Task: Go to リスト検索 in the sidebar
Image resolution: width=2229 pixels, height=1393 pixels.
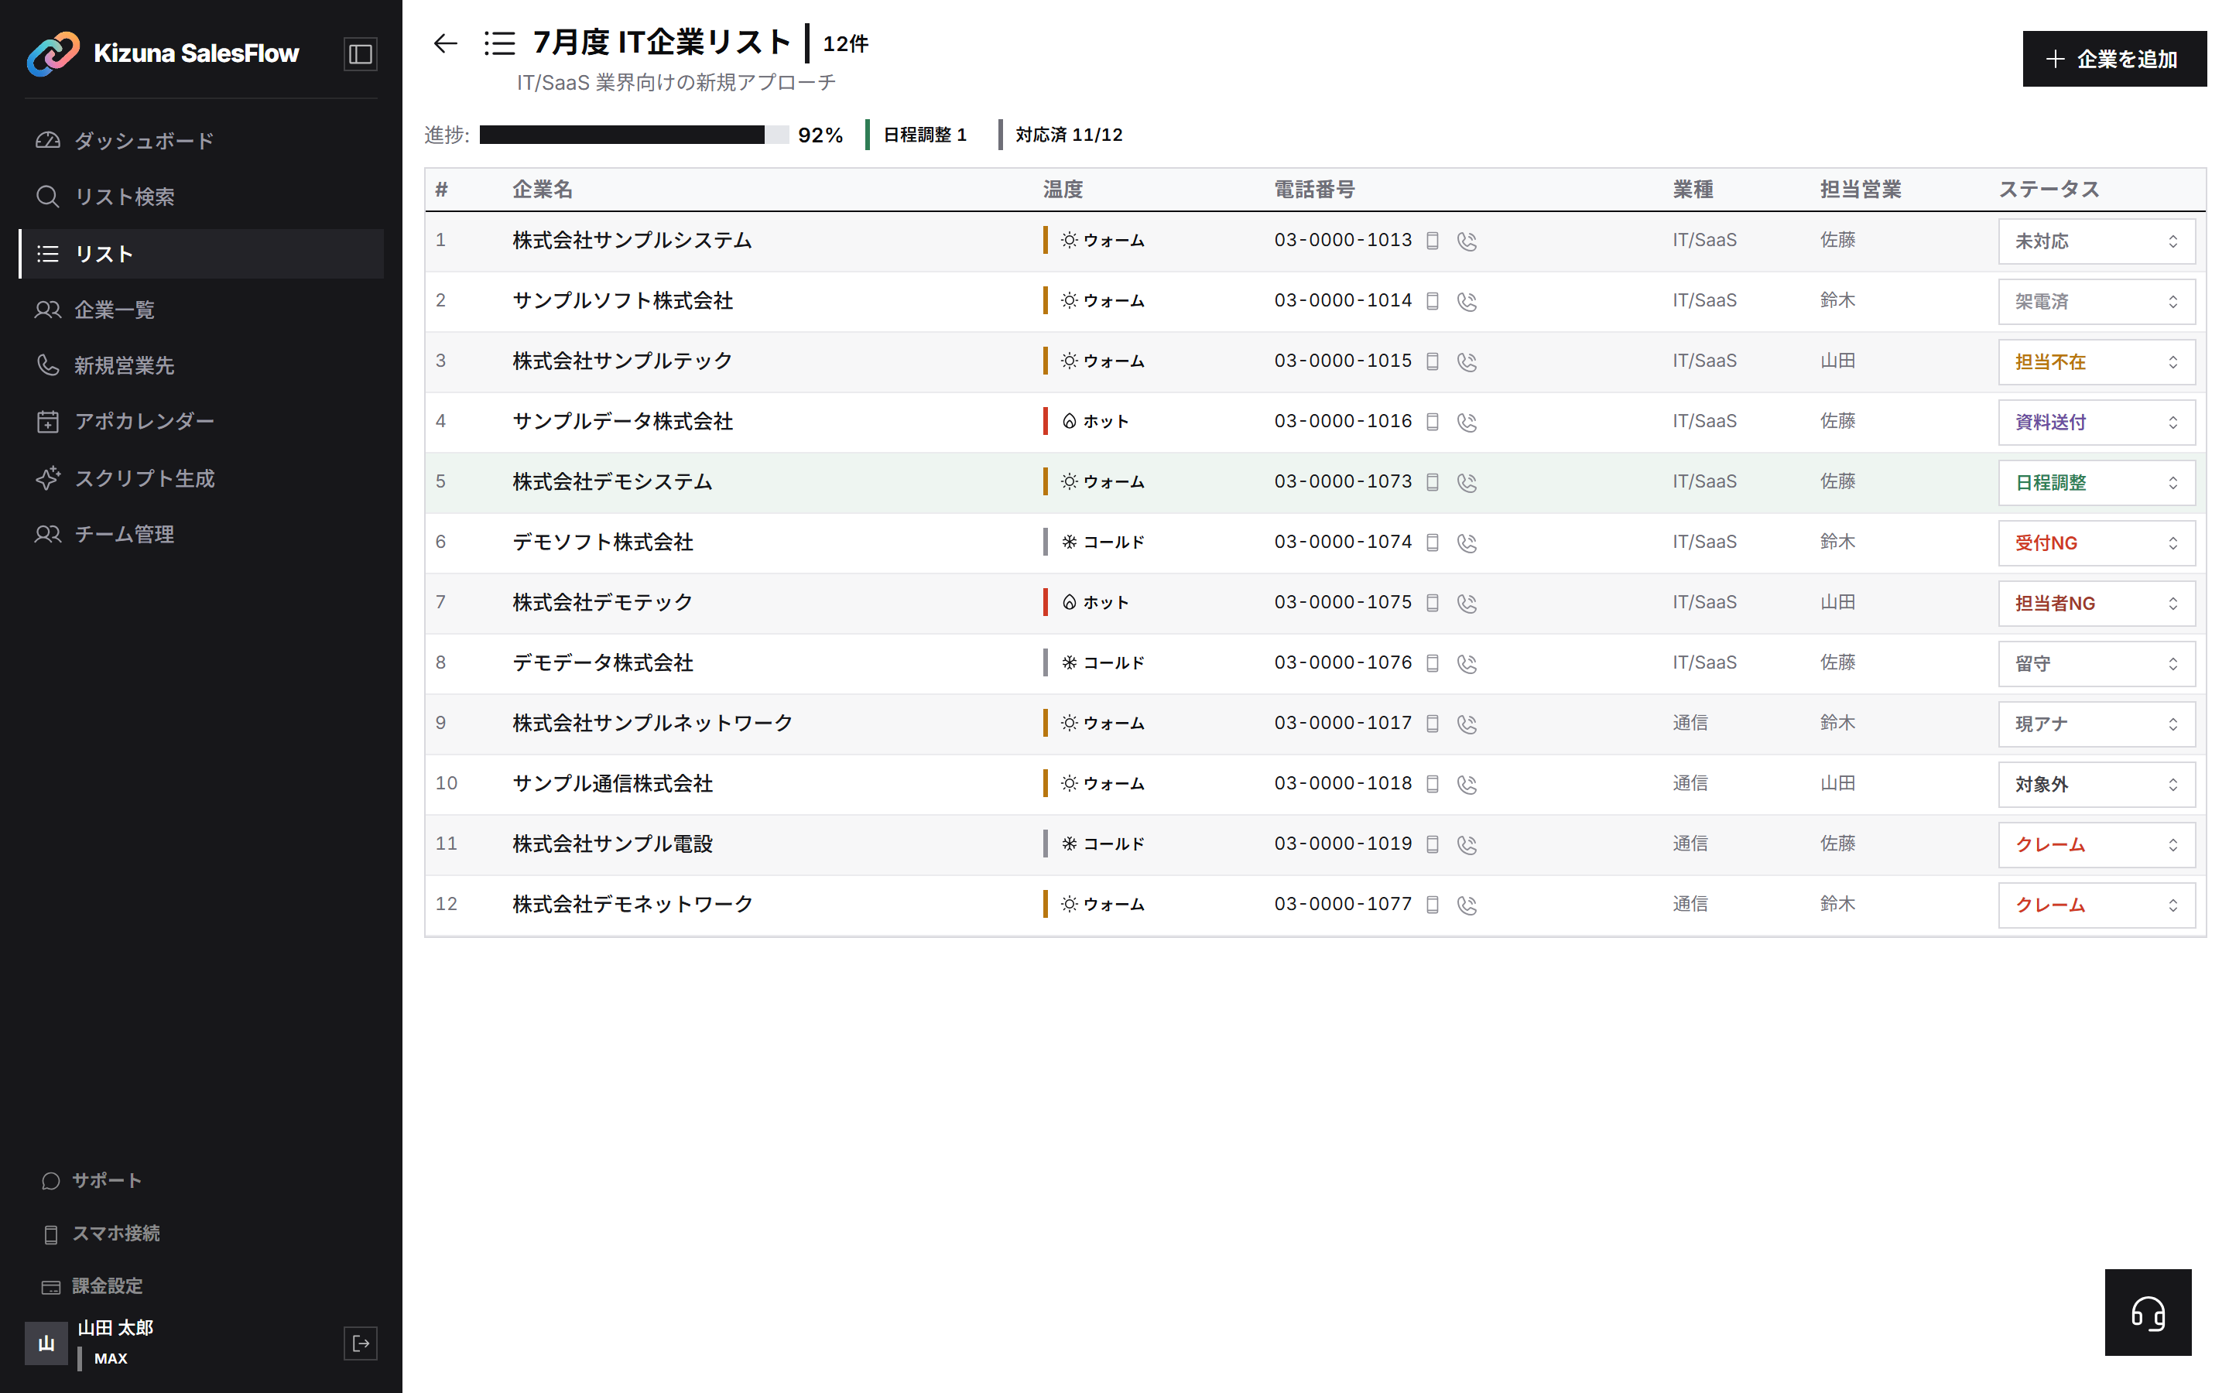Action: point(202,197)
